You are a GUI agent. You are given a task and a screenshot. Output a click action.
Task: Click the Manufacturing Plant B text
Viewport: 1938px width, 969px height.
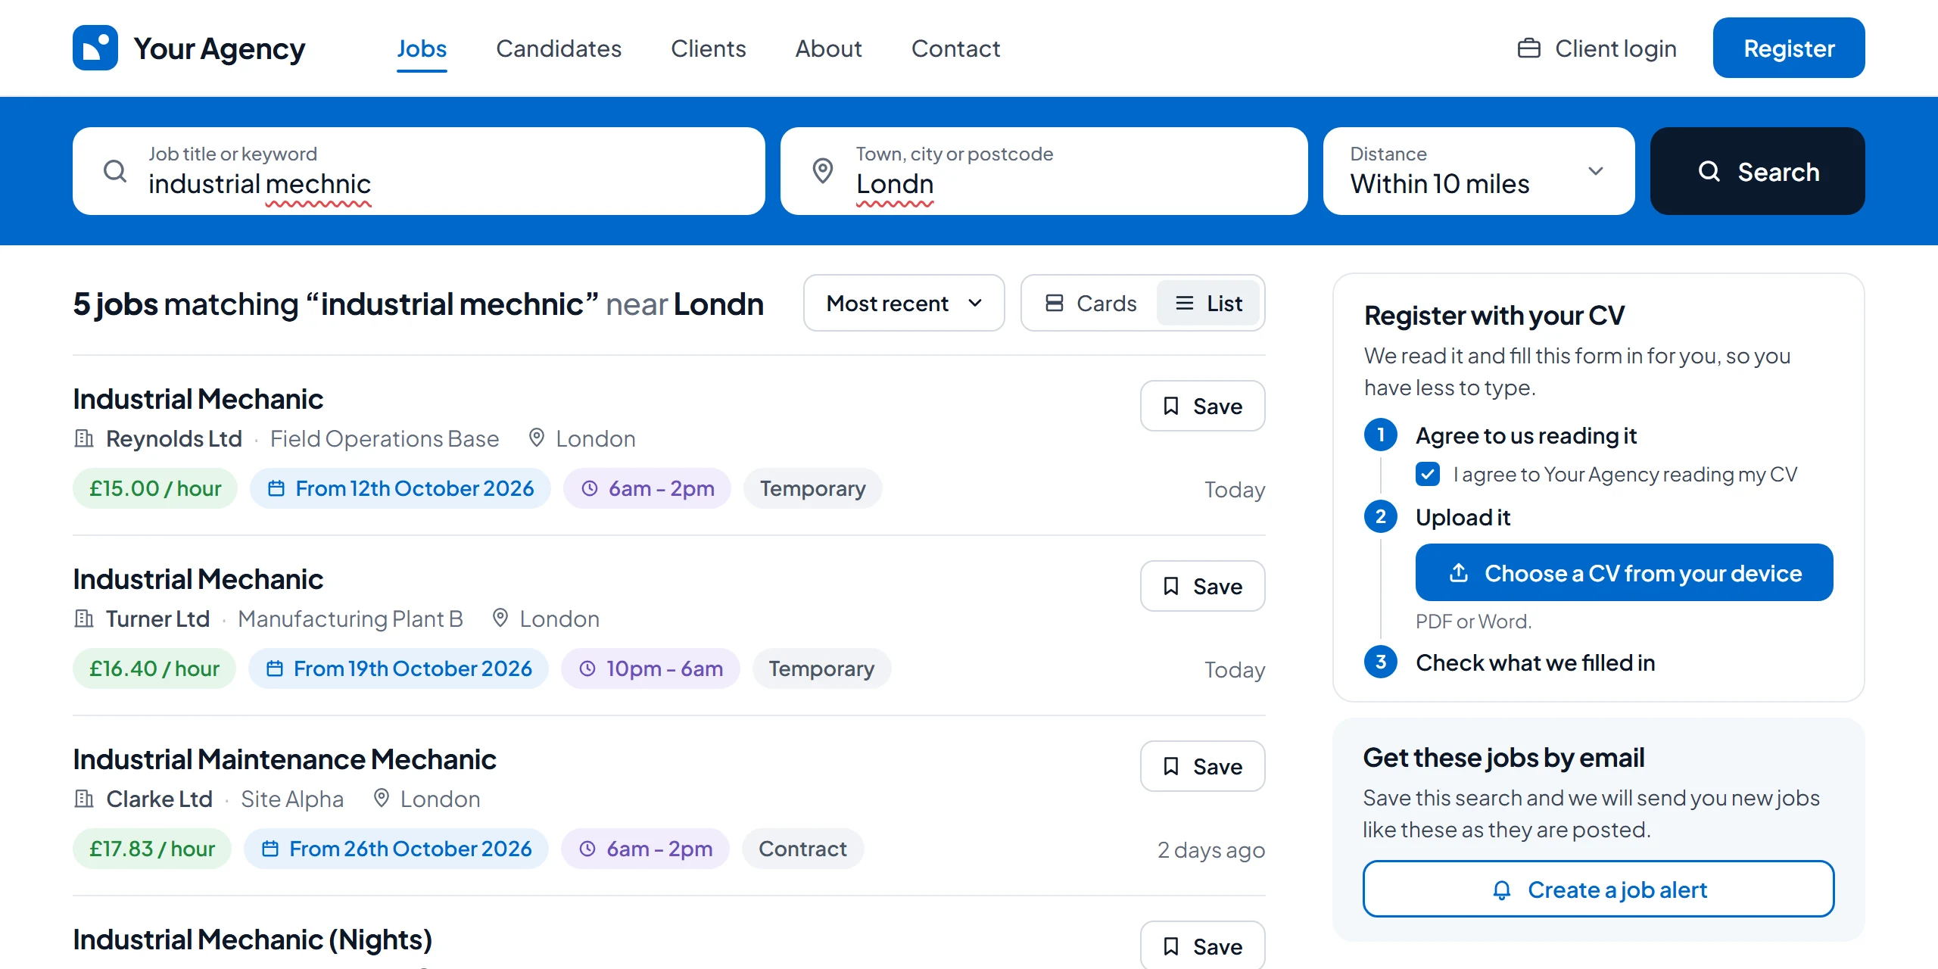(351, 618)
